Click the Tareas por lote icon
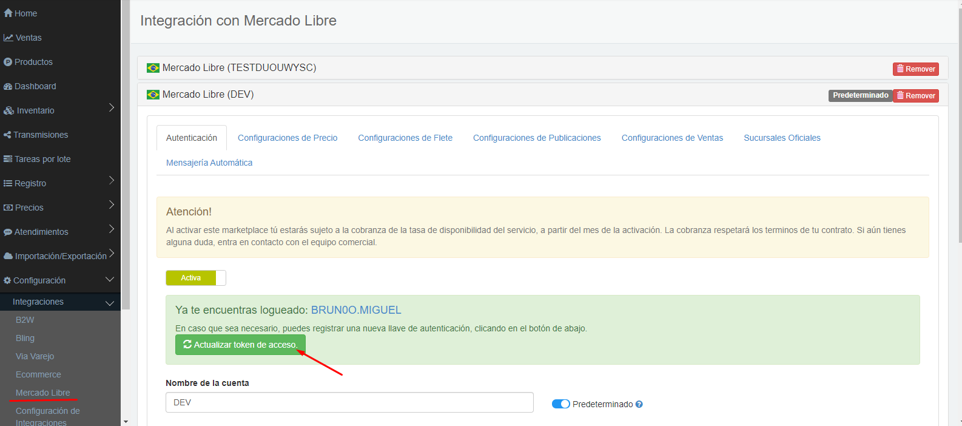This screenshot has width=962, height=426. [8, 159]
